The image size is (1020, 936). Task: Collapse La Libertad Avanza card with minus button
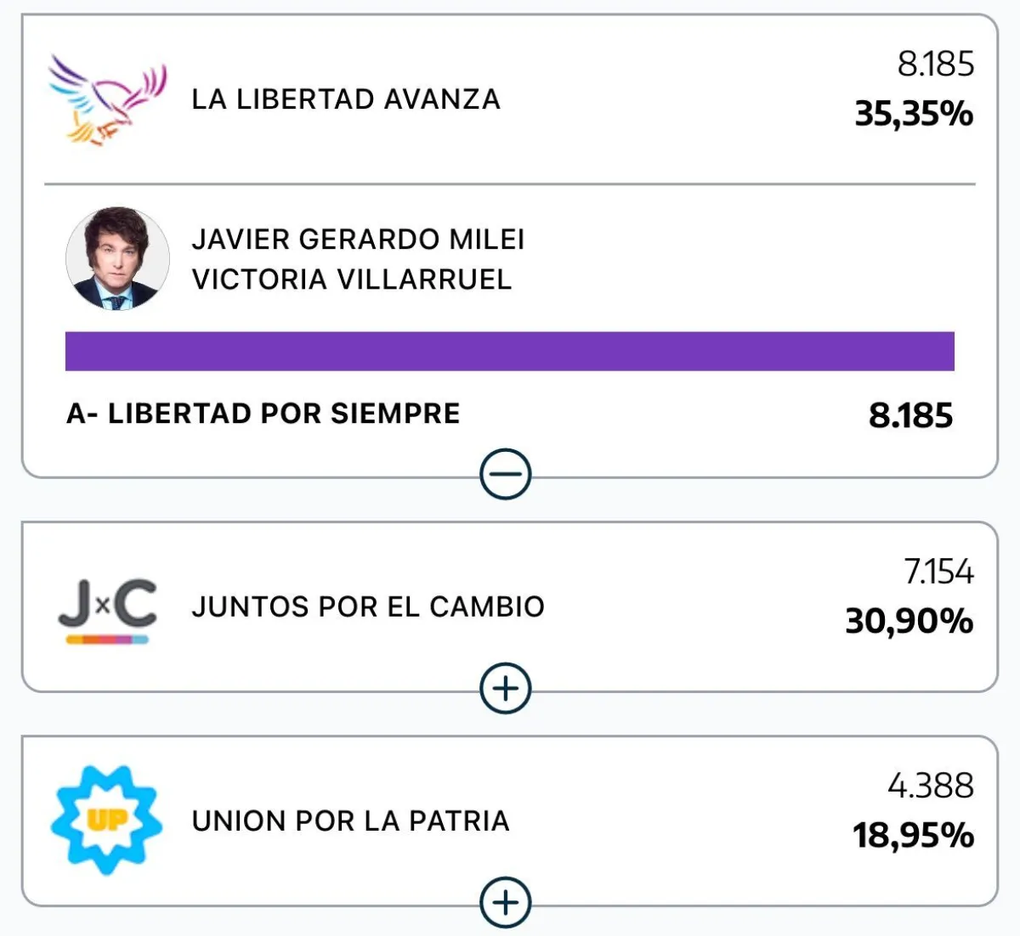[x=506, y=474]
